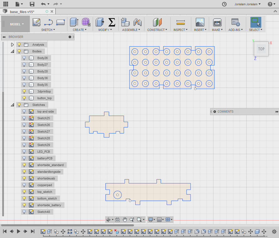Viewport: 279px width, 238px height.
Task: Hide the button_top body
Action: coord(24,98)
